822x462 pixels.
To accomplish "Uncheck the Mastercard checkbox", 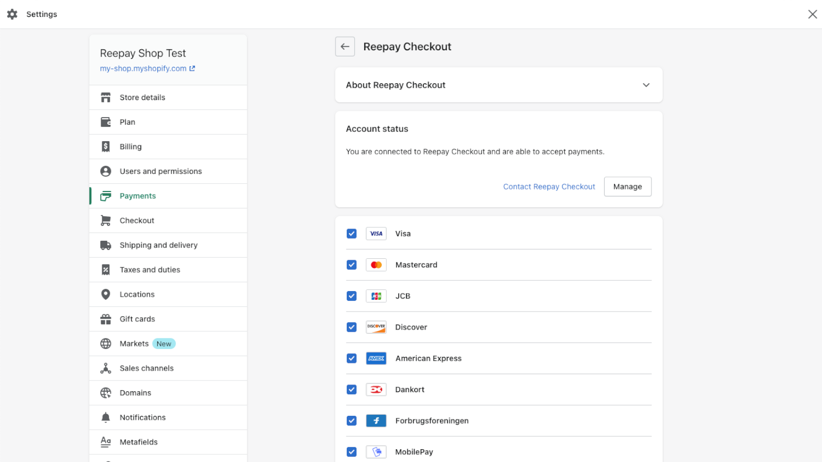I will point(351,265).
